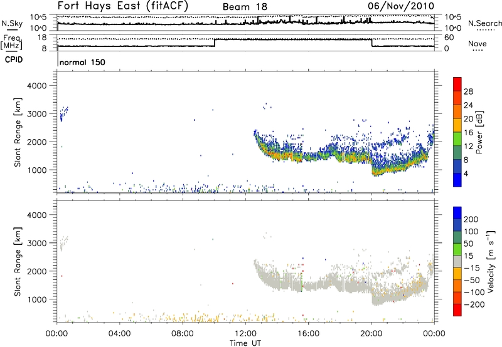Click the '12:00' time axis tick label

pyautogui.click(x=245, y=334)
